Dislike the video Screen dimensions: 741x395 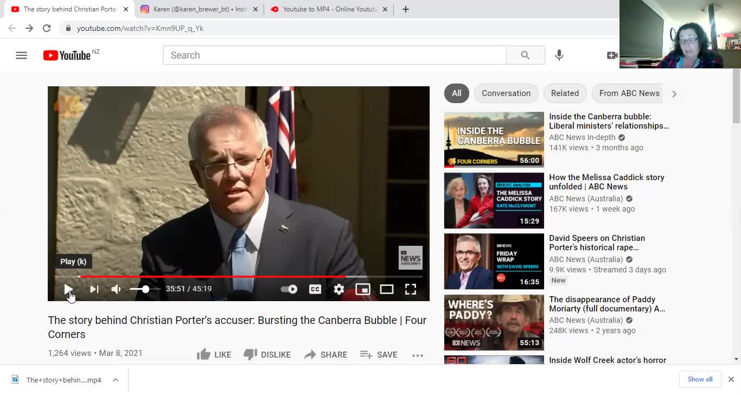coord(267,355)
